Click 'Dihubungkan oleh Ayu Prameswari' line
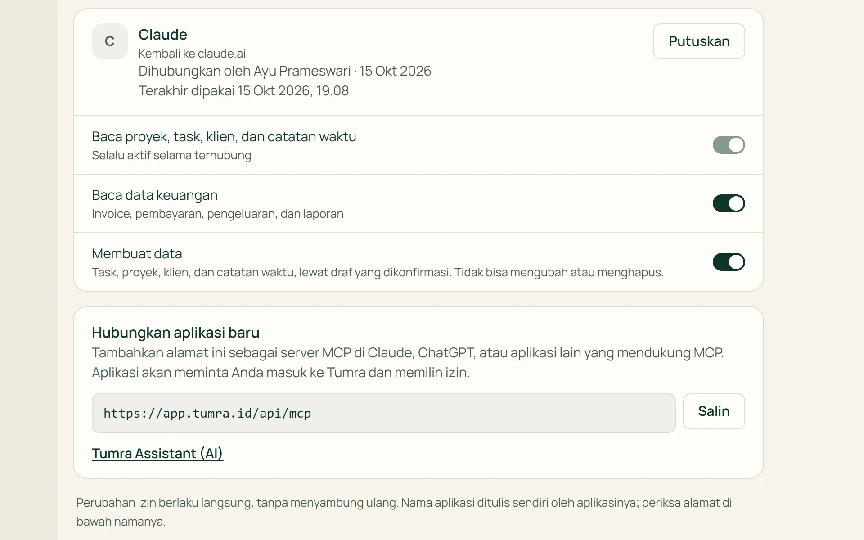 tap(285, 71)
